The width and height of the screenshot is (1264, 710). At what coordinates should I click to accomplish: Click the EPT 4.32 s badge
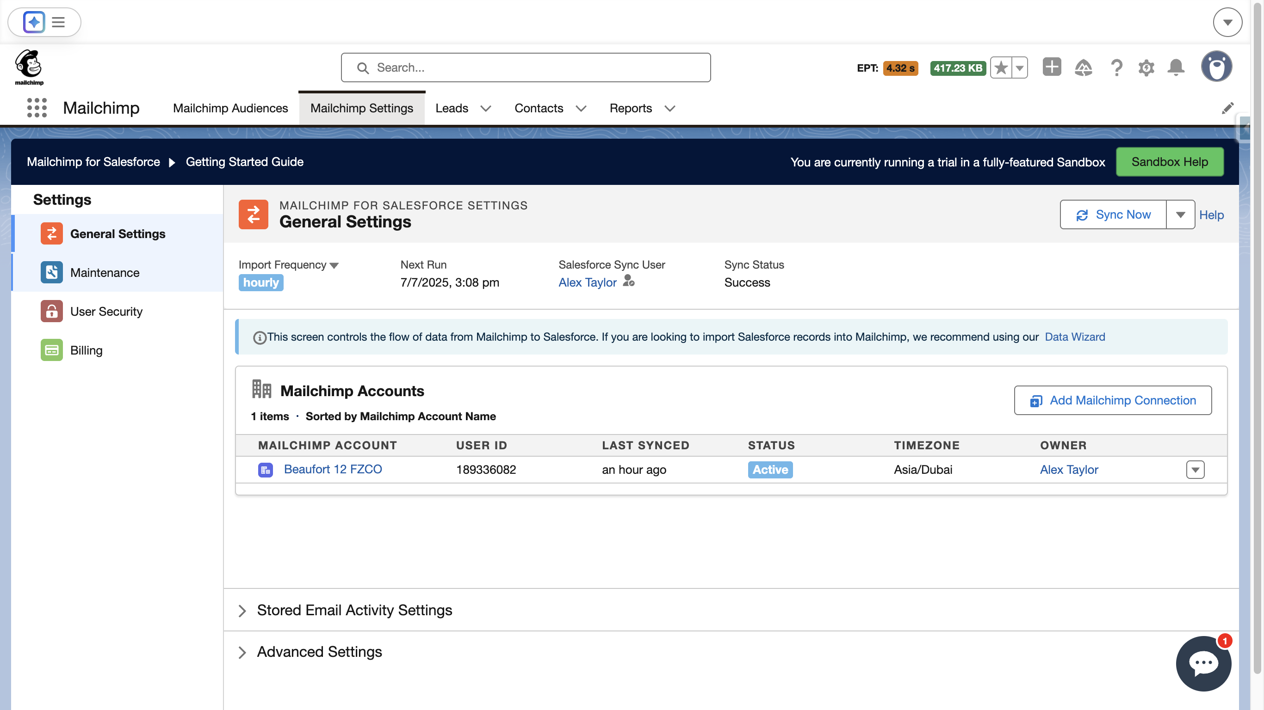[x=900, y=68]
